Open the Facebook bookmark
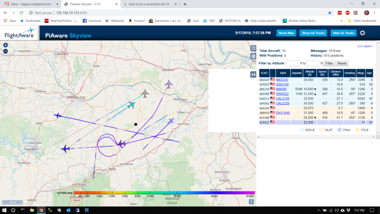Screen dimensions: 380x214 (x=92, y=21)
